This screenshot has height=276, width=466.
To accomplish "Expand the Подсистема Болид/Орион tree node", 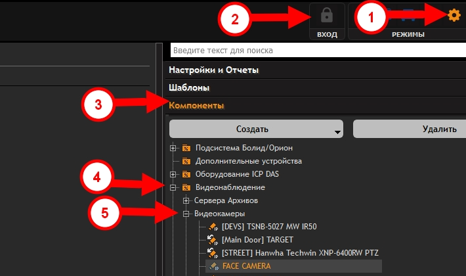I will (x=173, y=147).
